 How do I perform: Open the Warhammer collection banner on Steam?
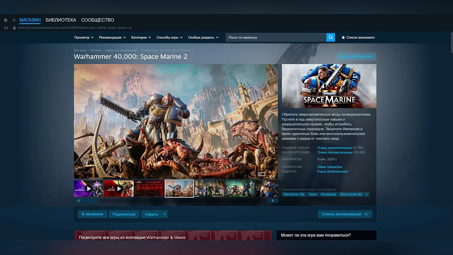(173, 236)
